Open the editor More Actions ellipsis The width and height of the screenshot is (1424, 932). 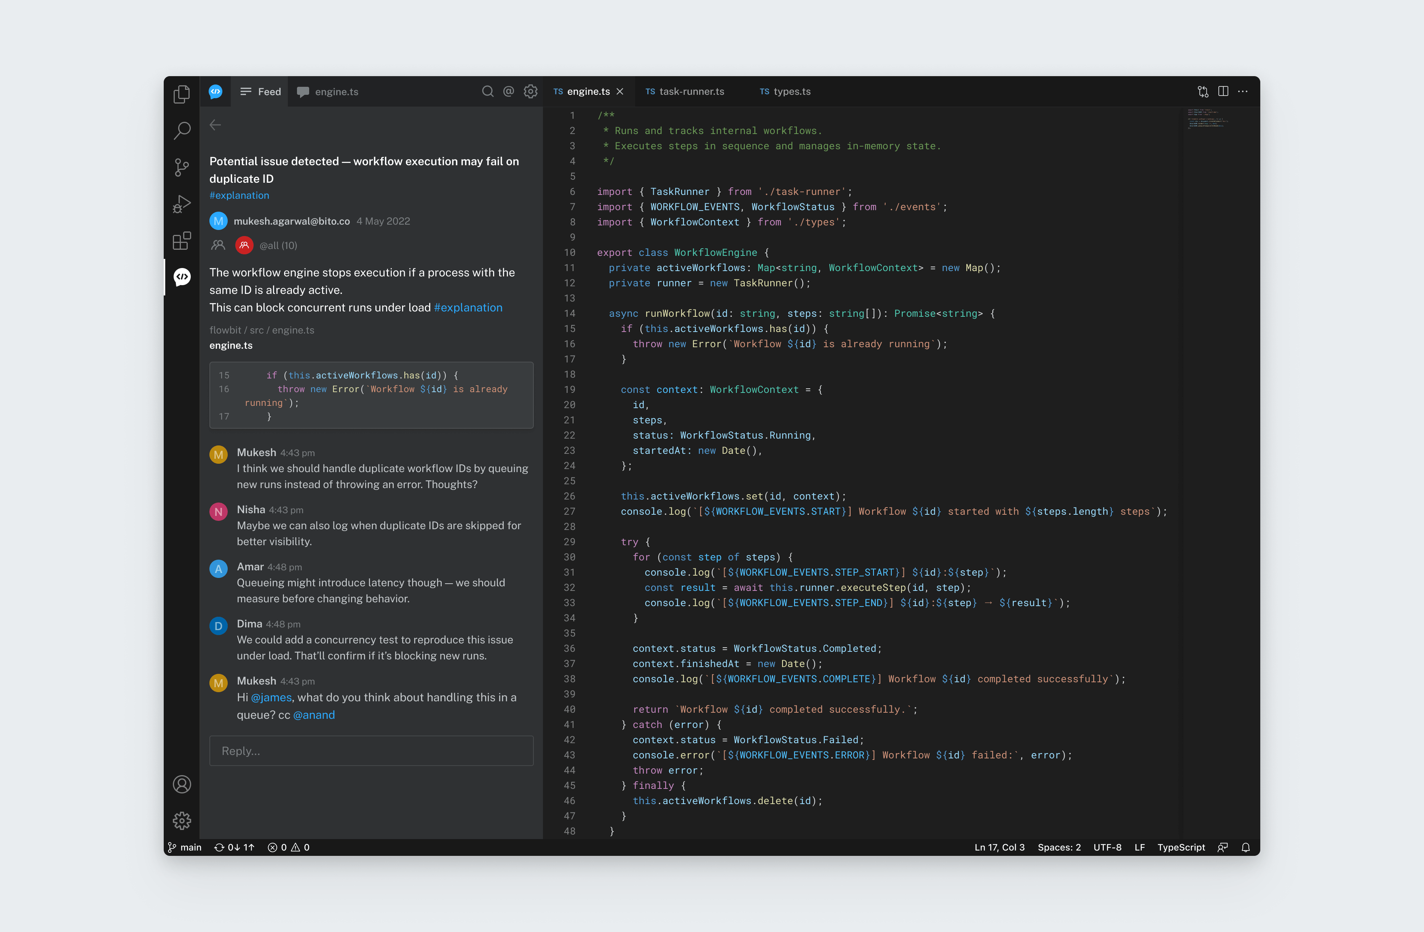(1243, 91)
